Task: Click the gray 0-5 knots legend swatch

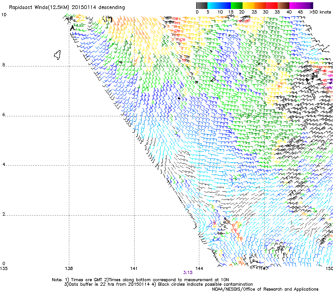Action: 202,5
